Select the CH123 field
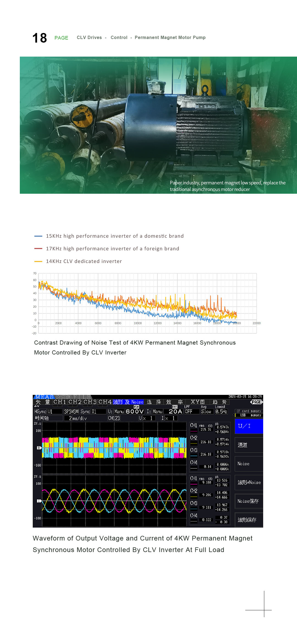This screenshot has width=297, height=643. click(x=114, y=418)
